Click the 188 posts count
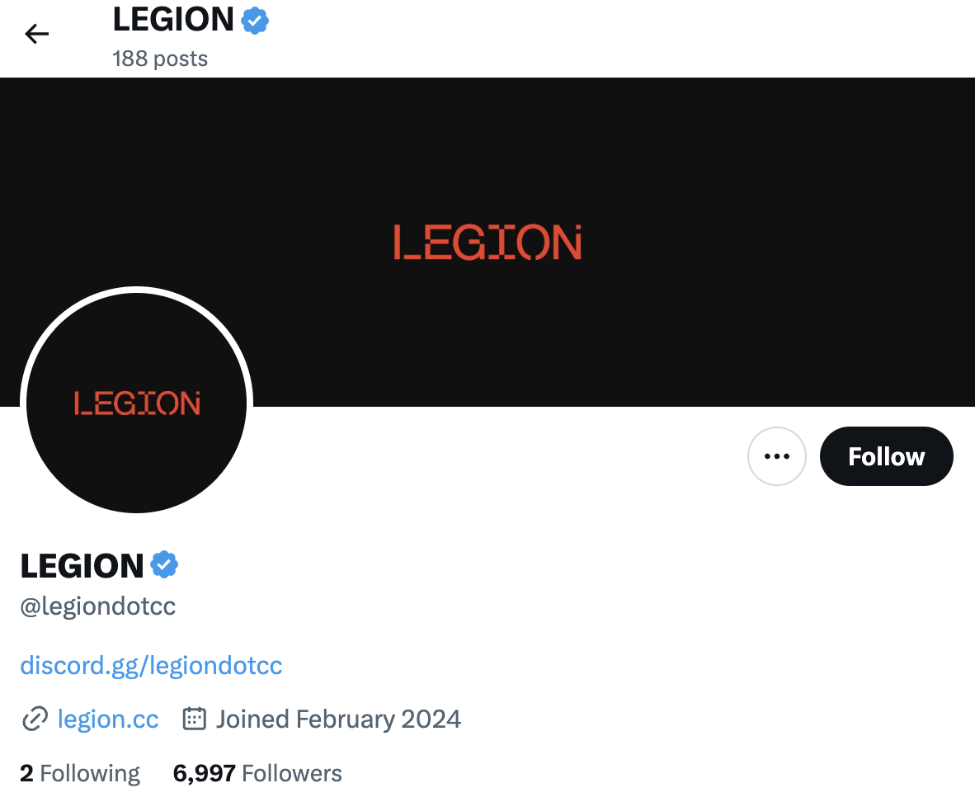 point(160,59)
